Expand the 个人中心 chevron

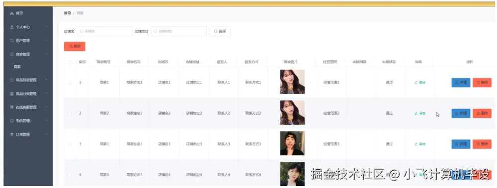(x=46, y=27)
